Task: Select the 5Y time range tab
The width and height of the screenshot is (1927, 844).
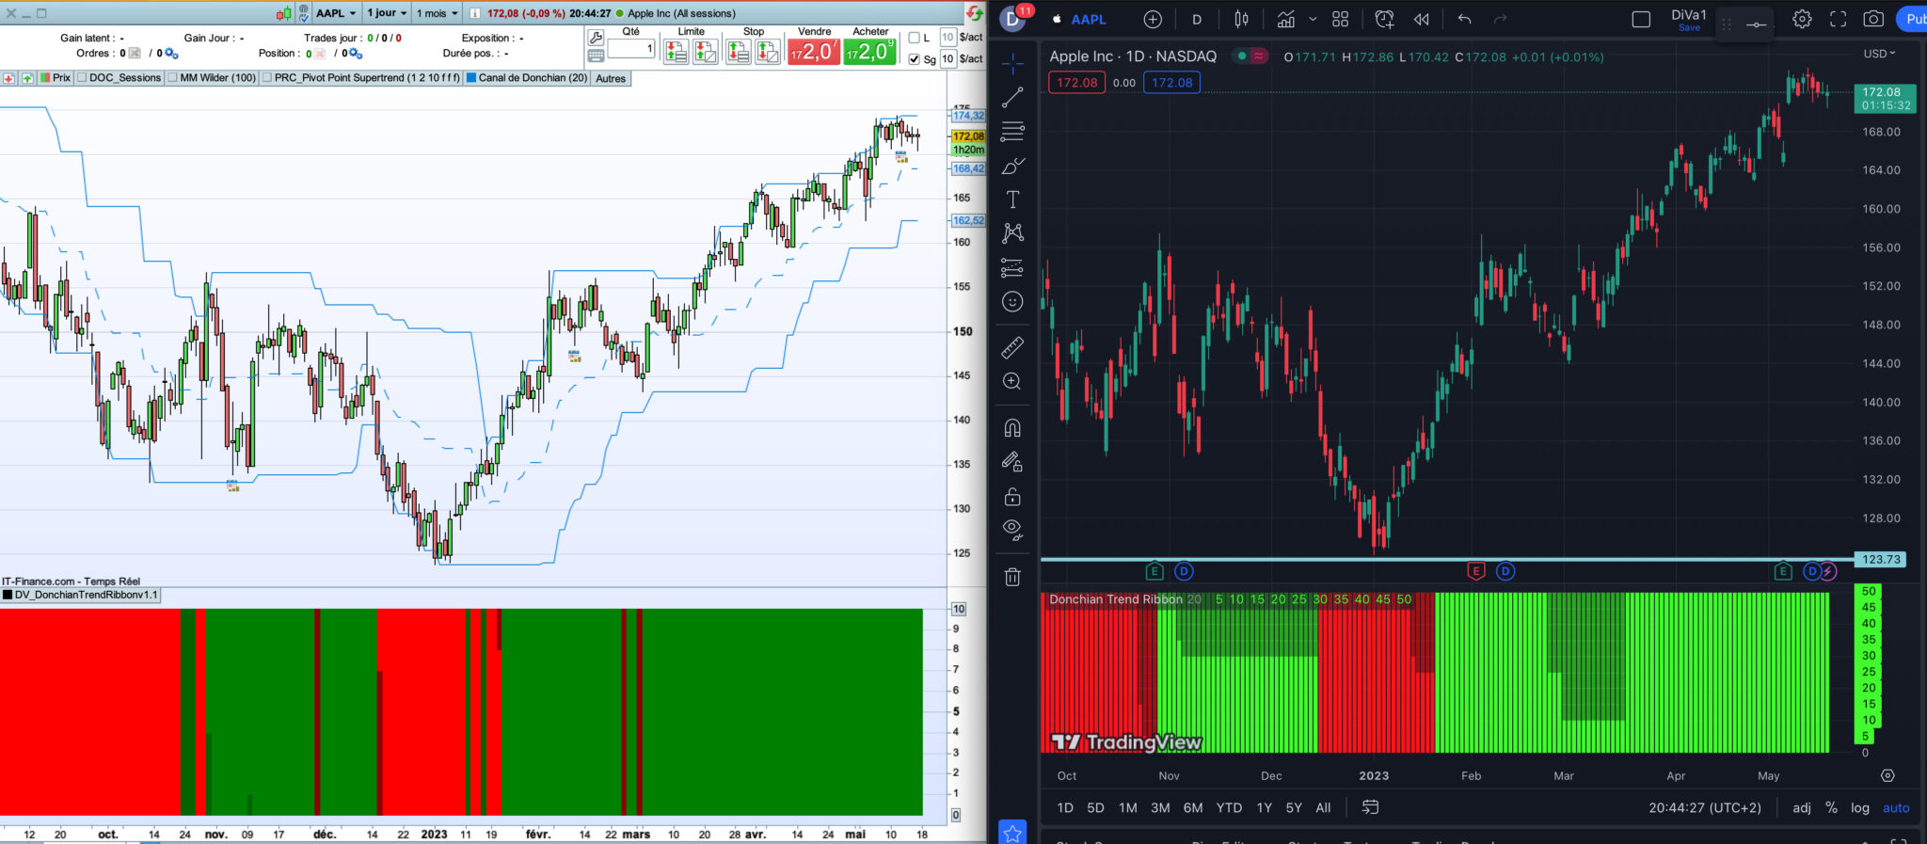Action: pyautogui.click(x=1294, y=807)
